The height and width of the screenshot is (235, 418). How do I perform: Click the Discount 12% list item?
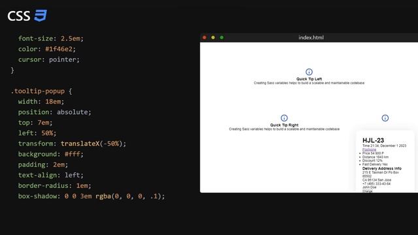tap(372, 161)
